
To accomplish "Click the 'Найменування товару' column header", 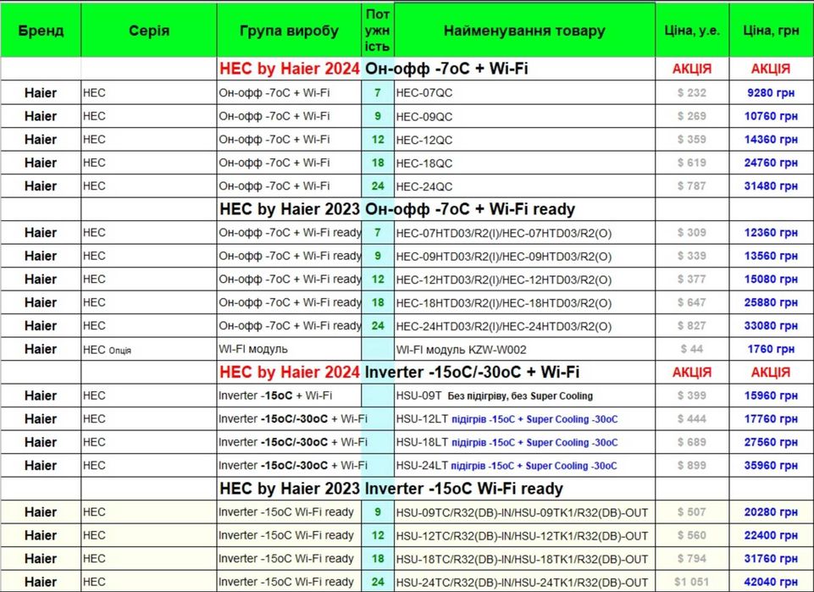I will 524,30.
